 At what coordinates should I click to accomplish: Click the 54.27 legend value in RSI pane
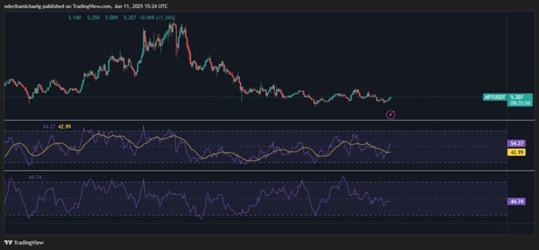(49, 127)
